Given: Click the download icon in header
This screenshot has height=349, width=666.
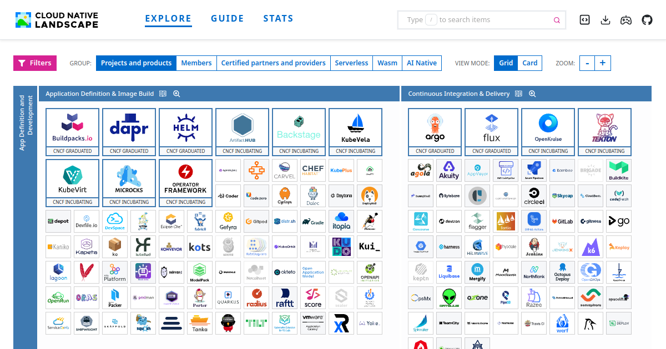Looking at the screenshot, I should pos(606,20).
